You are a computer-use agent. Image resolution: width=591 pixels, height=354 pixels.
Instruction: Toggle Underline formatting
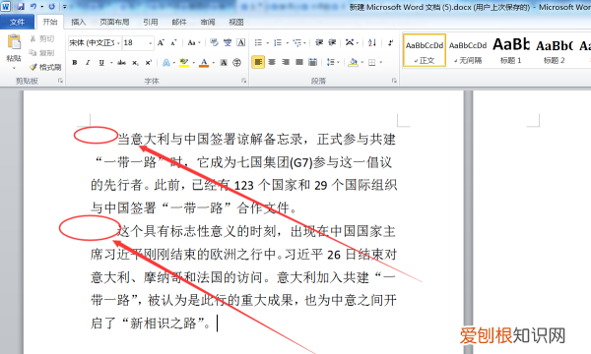101,63
